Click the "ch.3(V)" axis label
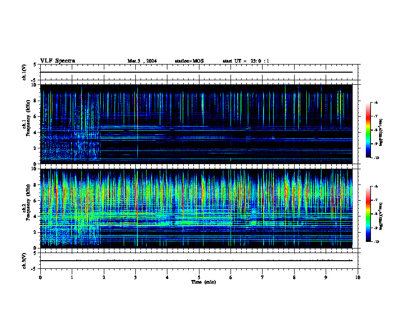The height and width of the screenshot is (311, 403). (x=24, y=261)
